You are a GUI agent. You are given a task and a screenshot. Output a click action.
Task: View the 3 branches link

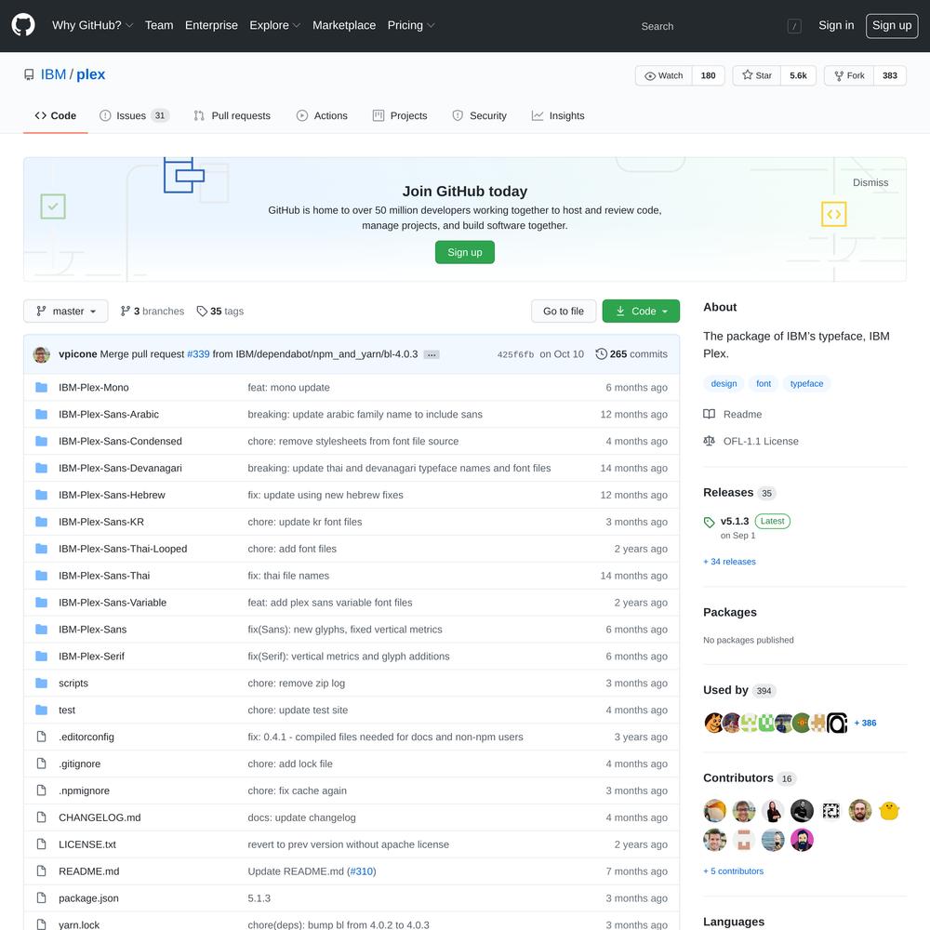click(x=153, y=311)
